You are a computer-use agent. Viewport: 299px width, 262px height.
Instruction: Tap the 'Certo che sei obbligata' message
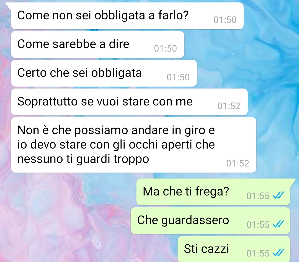104,73
